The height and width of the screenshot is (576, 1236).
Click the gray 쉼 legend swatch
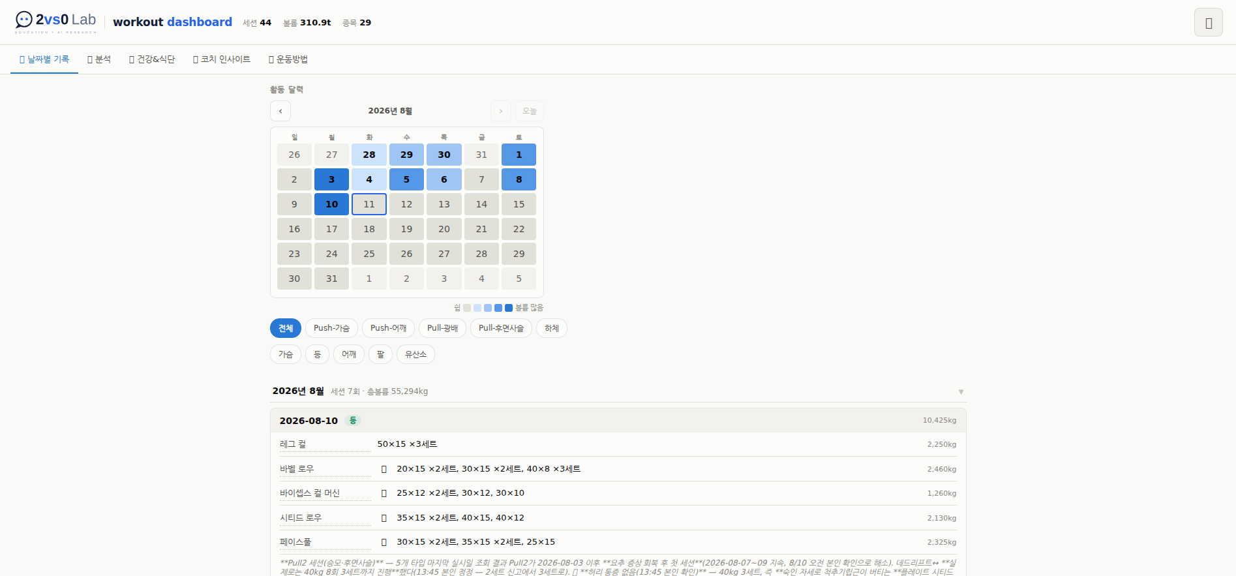click(467, 308)
